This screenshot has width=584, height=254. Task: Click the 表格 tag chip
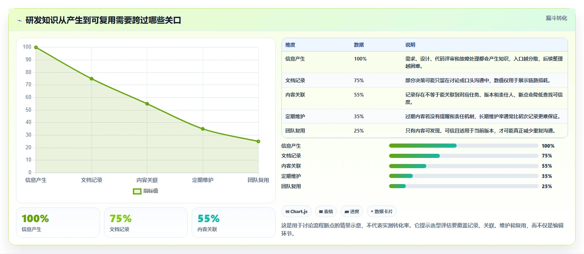[326, 211]
